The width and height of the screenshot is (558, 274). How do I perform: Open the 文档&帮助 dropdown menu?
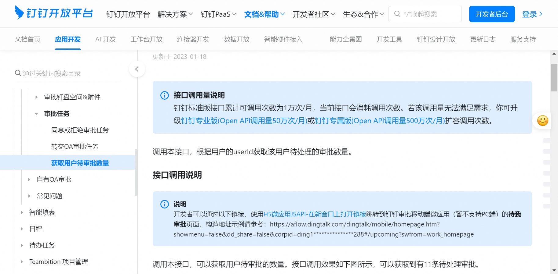coord(264,14)
